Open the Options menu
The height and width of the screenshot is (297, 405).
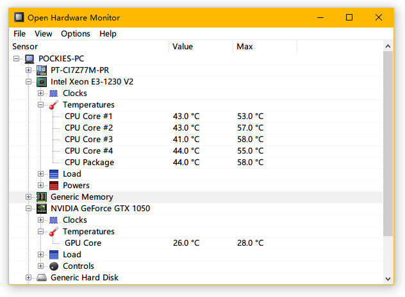[x=76, y=34]
